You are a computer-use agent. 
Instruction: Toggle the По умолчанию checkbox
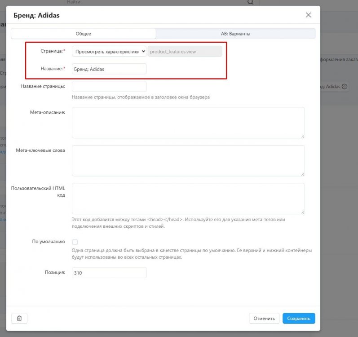(x=75, y=242)
